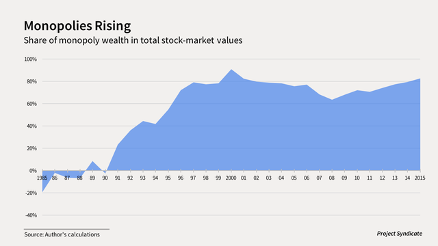This screenshot has width=438, height=246.
Task: Click the Project Syndicate credit
Action: click(x=400, y=234)
